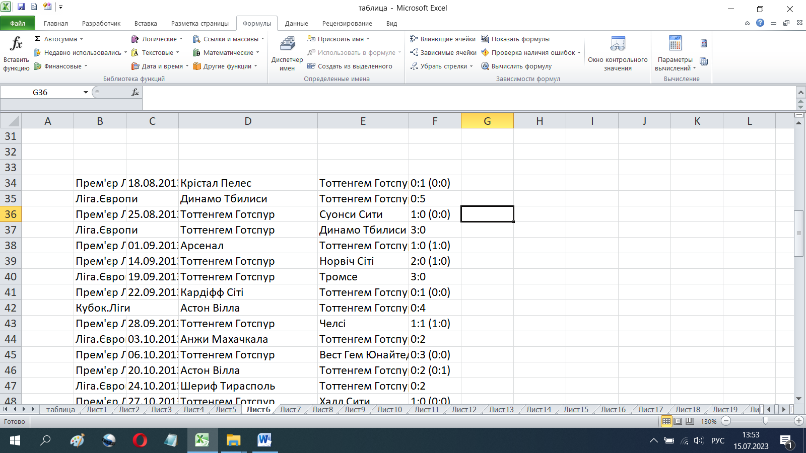Image resolution: width=806 pixels, height=453 pixels.
Task: Click Evaluate Formula (Вычислить формулу)
Action: (517, 66)
